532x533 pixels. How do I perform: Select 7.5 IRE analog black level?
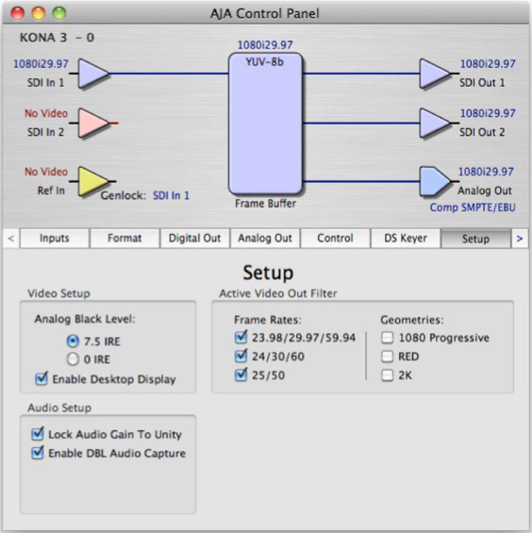pyautogui.click(x=73, y=341)
